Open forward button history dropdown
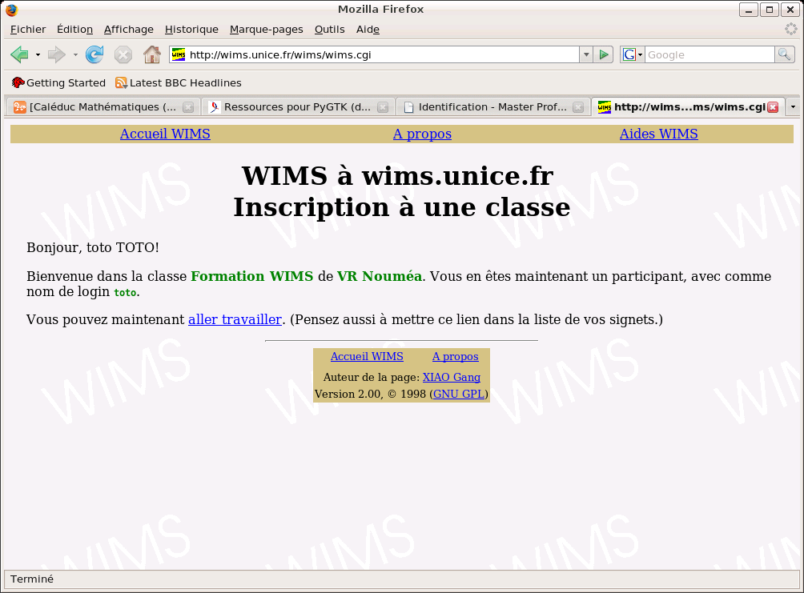Image resolution: width=804 pixels, height=593 pixels. [x=75, y=54]
